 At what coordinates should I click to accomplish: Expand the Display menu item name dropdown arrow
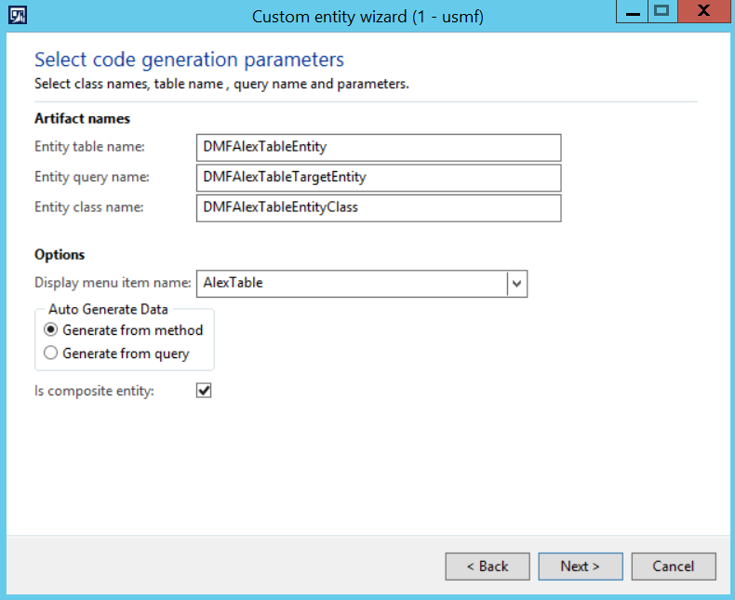click(517, 283)
